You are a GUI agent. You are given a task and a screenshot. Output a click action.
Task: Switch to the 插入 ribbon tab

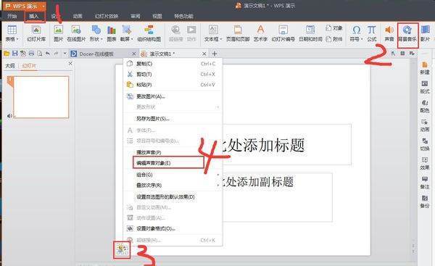[34, 16]
